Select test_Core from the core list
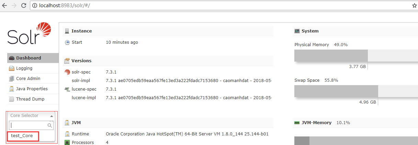This screenshot has width=418, height=145. 22,136
